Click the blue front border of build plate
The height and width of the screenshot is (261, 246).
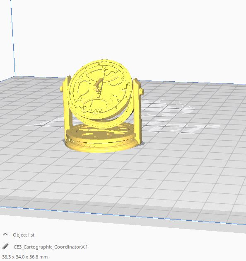(x=123, y=216)
